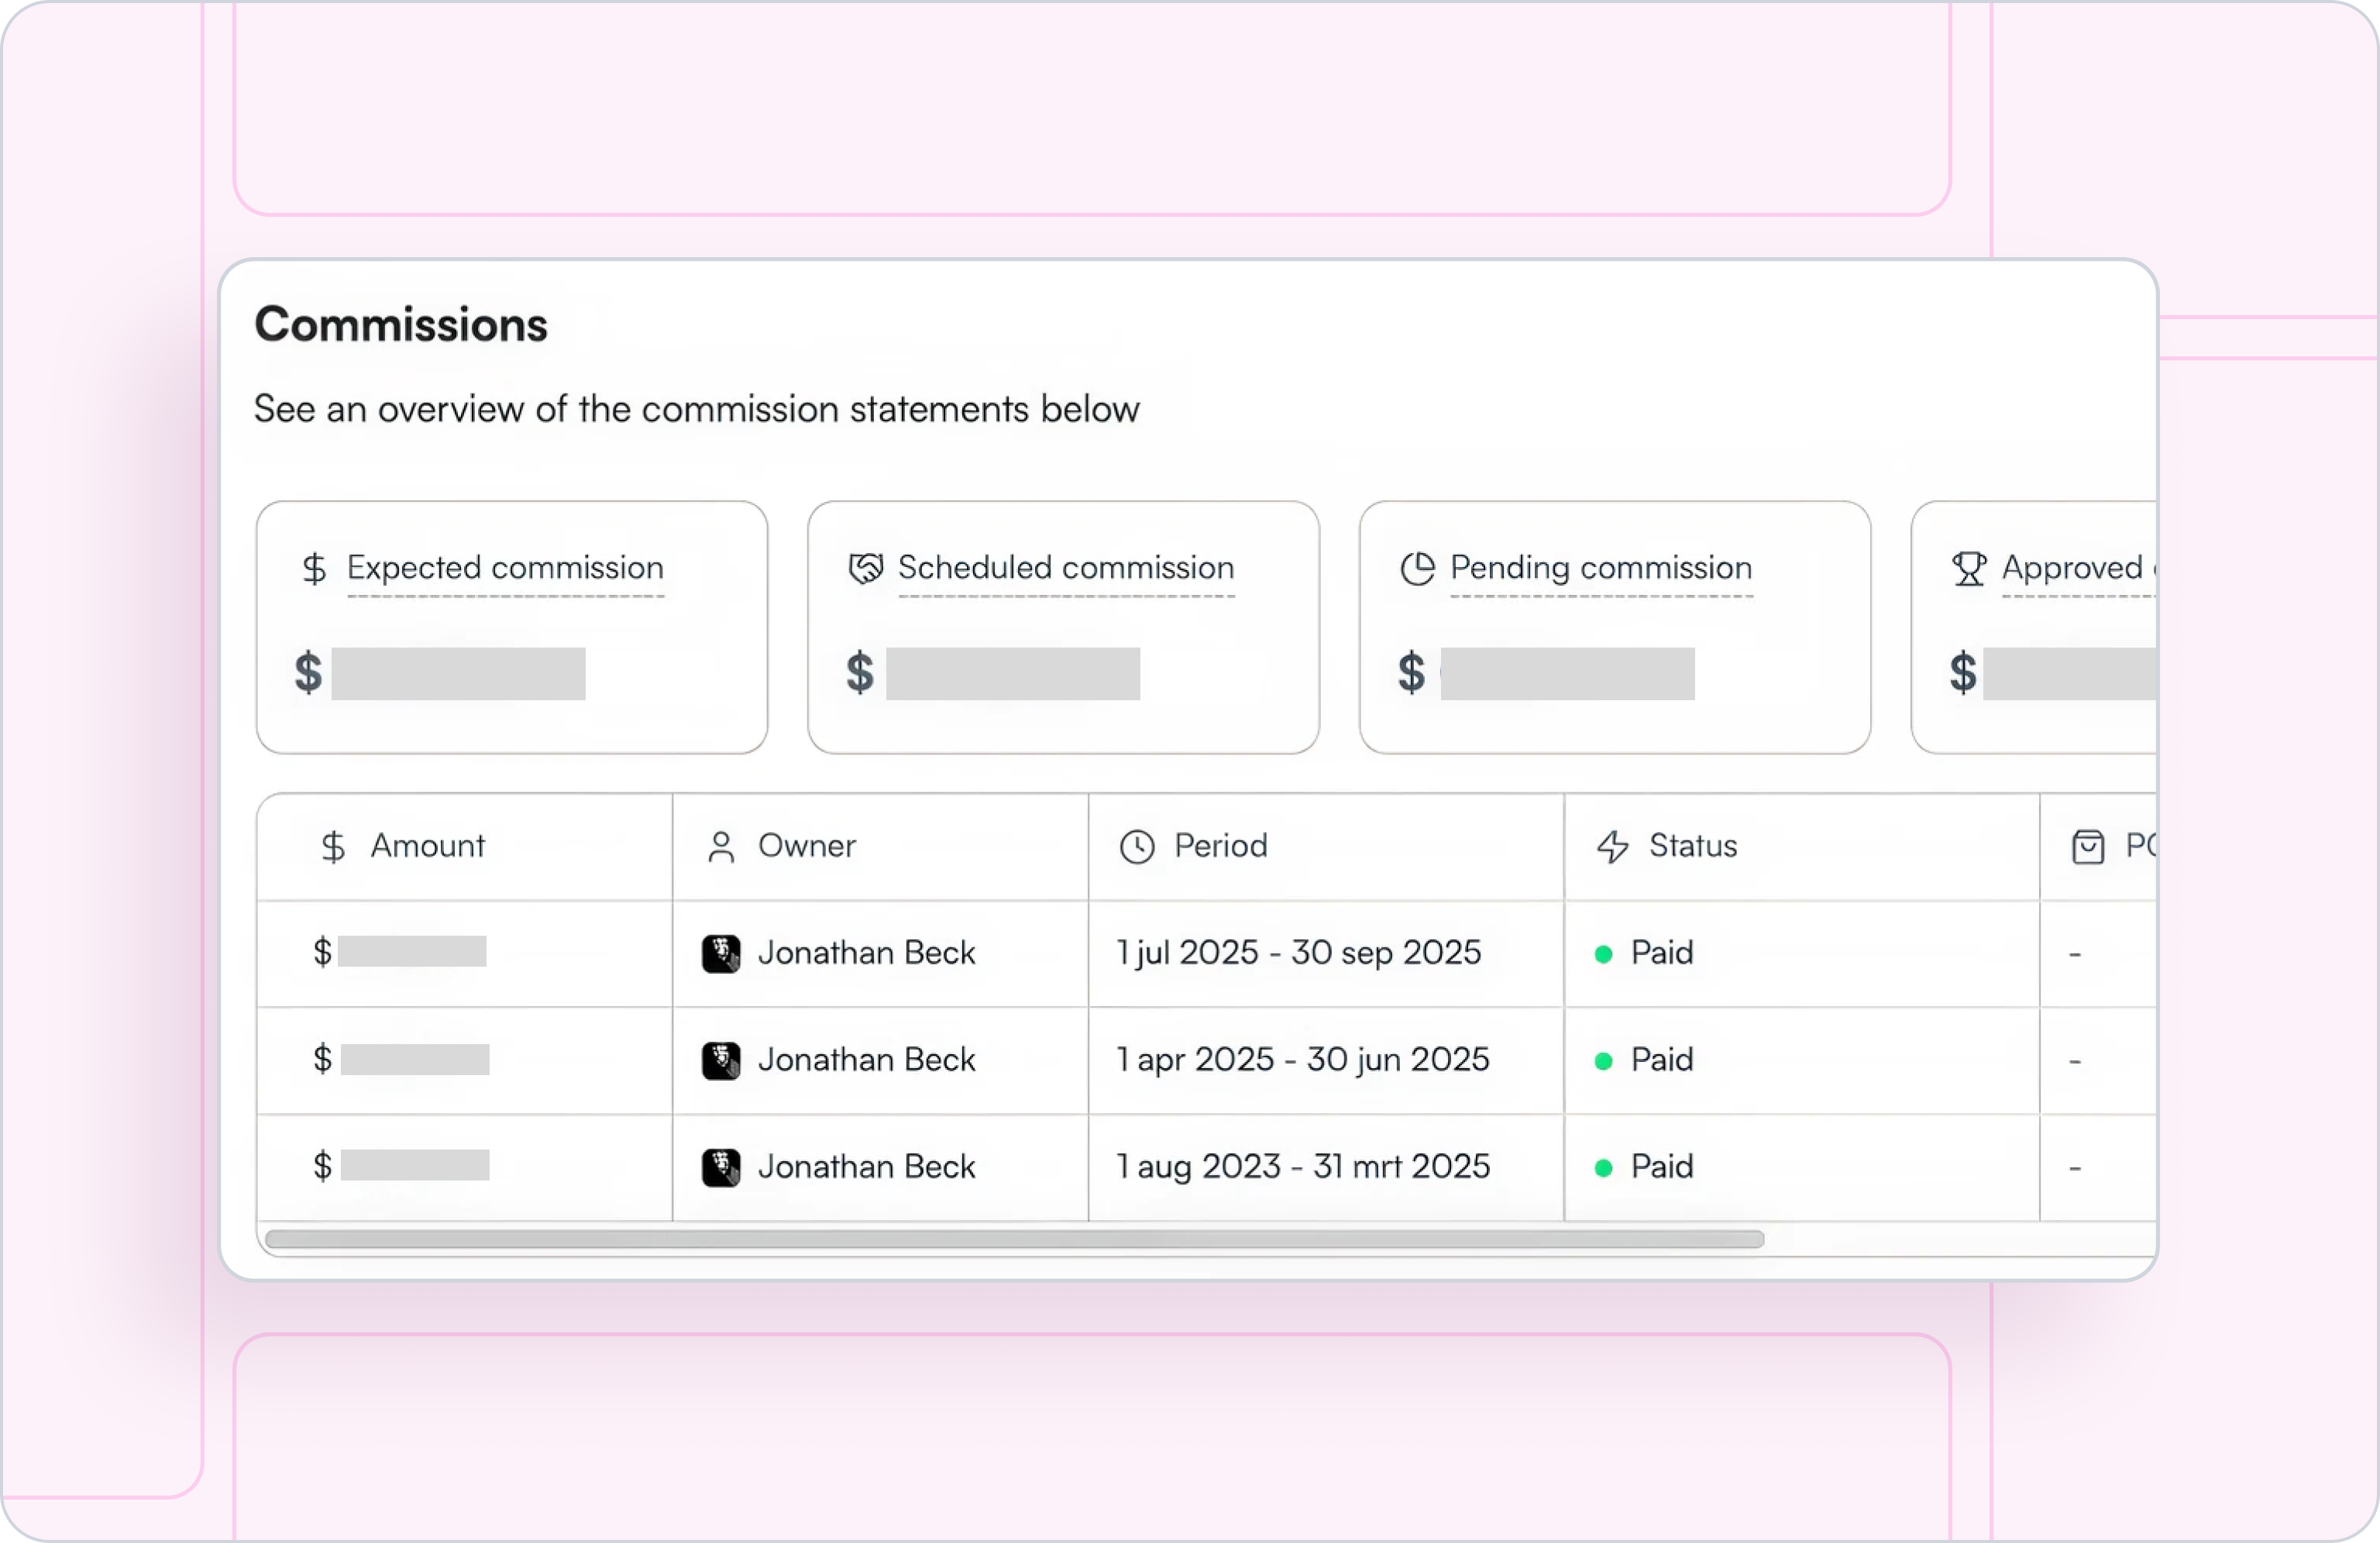This screenshot has height=1543, width=2380.
Task: Click the dollar icon in Amount header
Action: [333, 847]
